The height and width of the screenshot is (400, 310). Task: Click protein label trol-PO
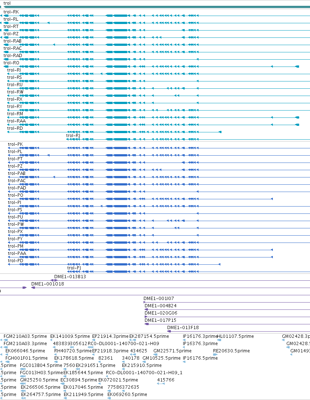pos(15,195)
